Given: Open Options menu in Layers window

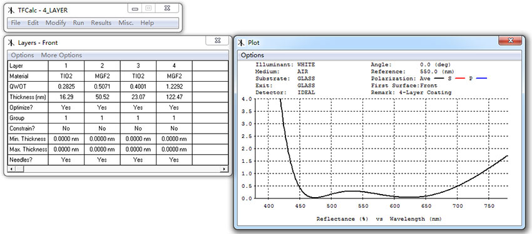Looking at the screenshot, I should click(23, 55).
